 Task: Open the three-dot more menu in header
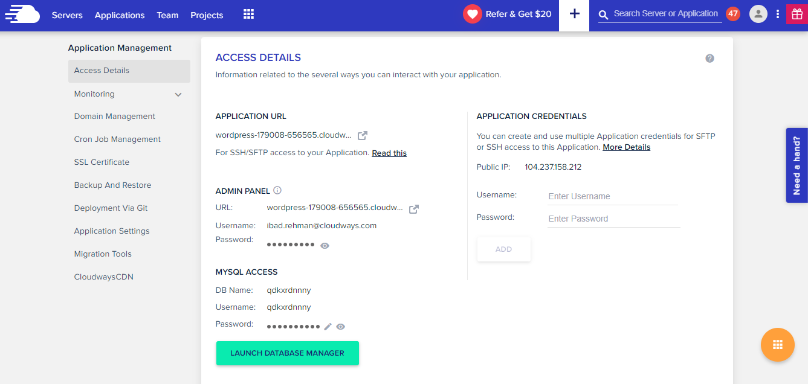778,14
